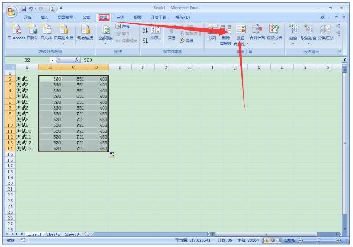This screenshot has width=353, height=247.
Task: Click the save icon in quick access toolbar
Action: [x=24, y=9]
